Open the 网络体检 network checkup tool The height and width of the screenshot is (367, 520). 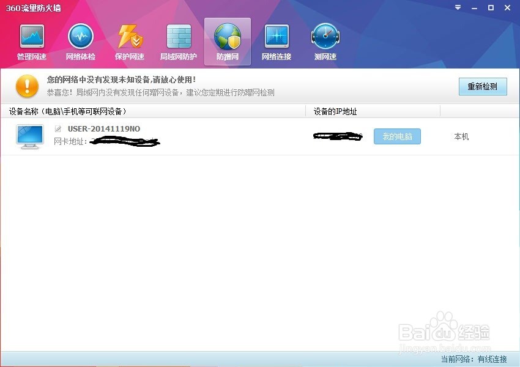point(80,40)
